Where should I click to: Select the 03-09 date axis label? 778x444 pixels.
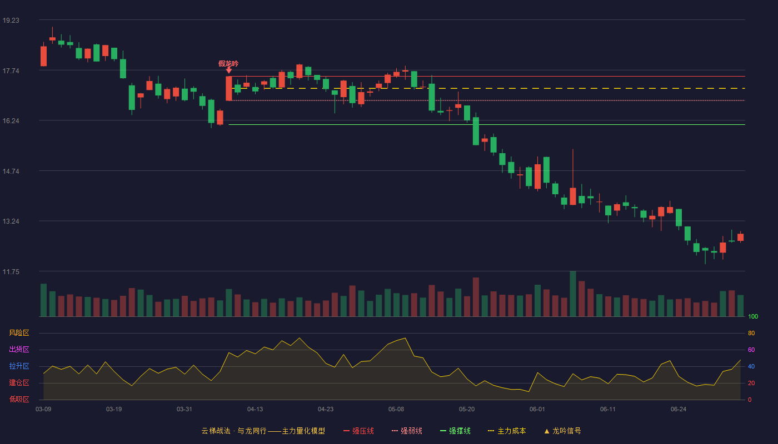43,409
